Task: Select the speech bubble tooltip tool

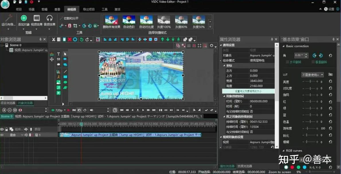Action: tap(59, 65)
